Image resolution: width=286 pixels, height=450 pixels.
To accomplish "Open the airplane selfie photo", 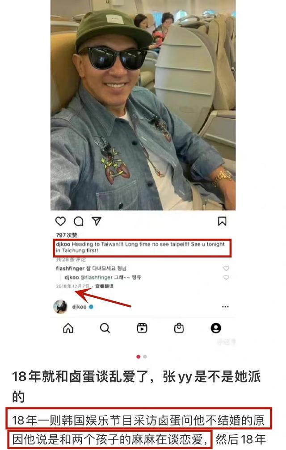I will point(143,105).
